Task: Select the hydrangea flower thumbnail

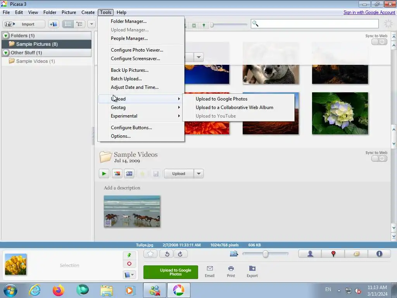Action: coord(340,113)
